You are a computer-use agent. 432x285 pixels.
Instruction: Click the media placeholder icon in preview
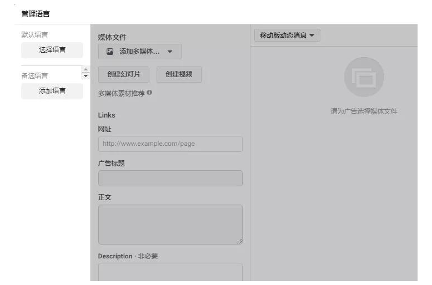coord(364,77)
